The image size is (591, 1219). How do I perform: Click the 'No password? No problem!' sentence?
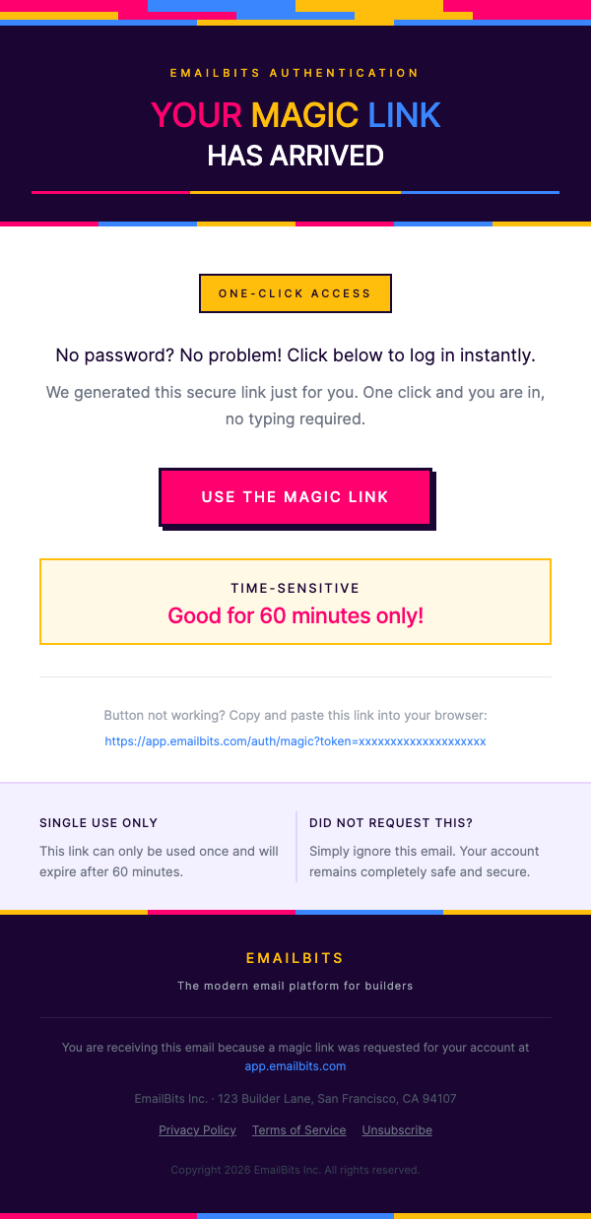[x=295, y=355]
